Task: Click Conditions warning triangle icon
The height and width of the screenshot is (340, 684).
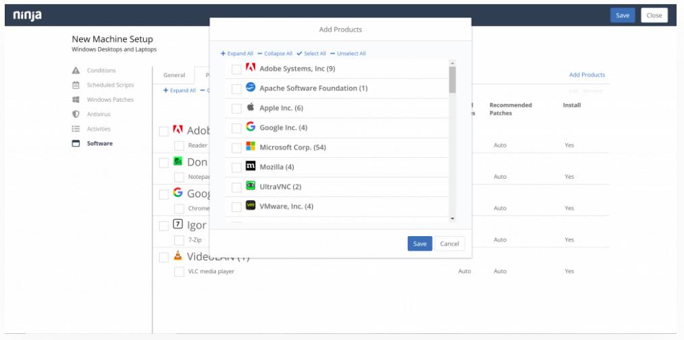Action: pyautogui.click(x=76, y=70)
